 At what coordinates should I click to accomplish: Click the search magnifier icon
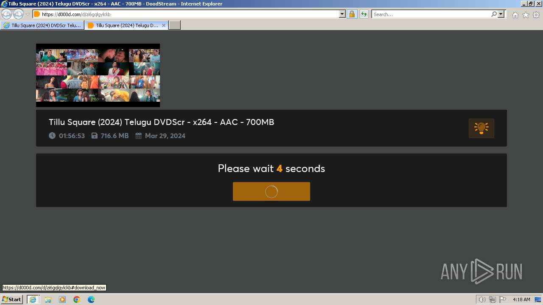[494, 14]
